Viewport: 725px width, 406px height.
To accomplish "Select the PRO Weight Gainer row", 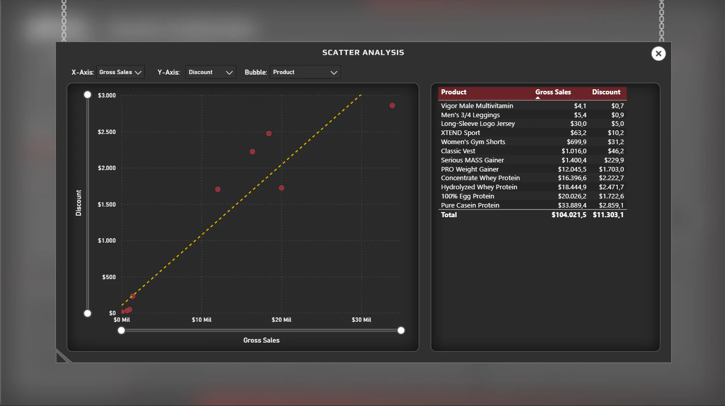I will [532, 170].
